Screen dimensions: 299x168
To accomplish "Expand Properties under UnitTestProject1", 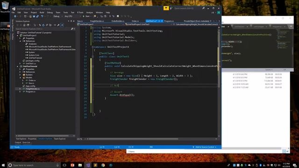I will (x=20, y=38).
